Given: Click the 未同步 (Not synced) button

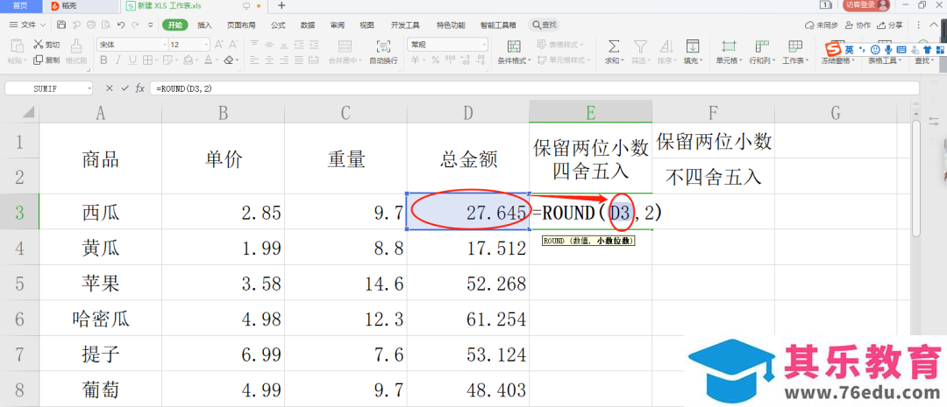Looking at the screenshot, I should 822,25.
